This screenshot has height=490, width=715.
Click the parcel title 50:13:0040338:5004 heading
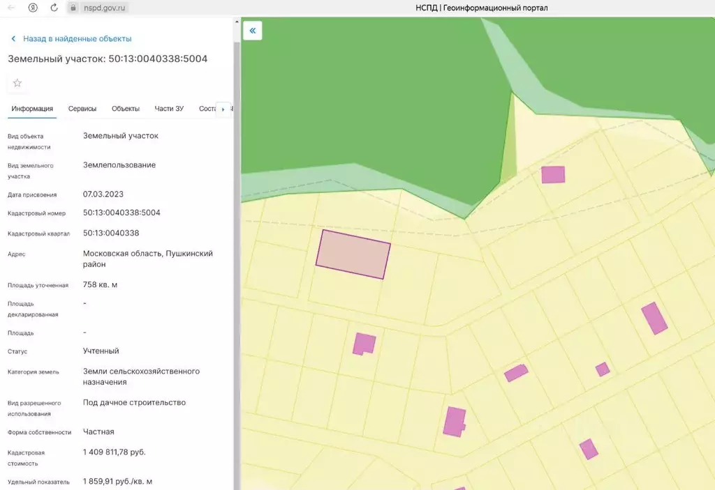click(x=108, y=59)
